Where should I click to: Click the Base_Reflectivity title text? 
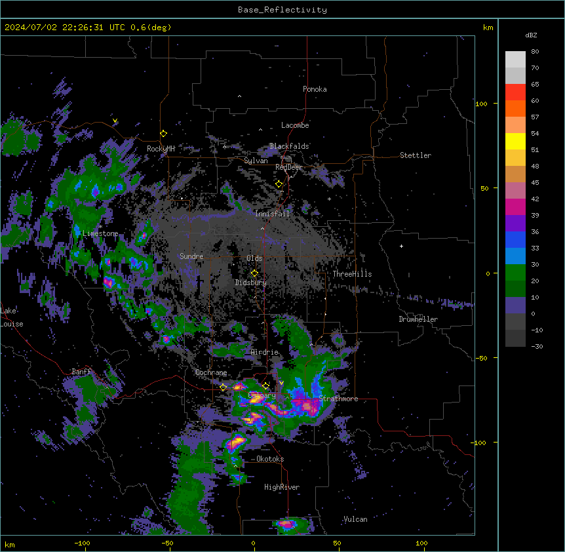tap(282, 10)
